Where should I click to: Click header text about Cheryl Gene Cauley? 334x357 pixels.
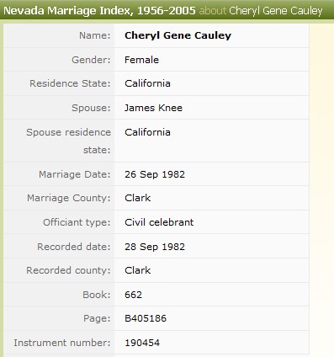(x=261, y=11)
